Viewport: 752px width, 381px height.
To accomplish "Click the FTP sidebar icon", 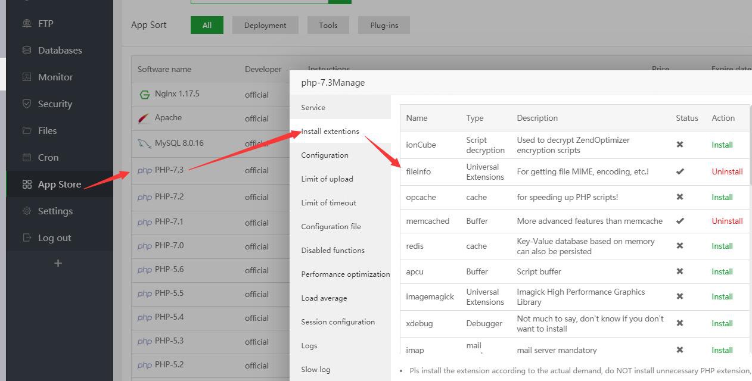I will 27,23.
